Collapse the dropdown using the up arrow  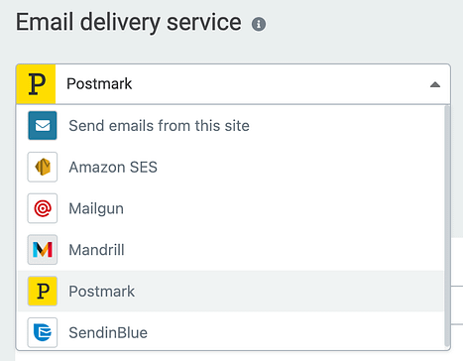(435, 84)
